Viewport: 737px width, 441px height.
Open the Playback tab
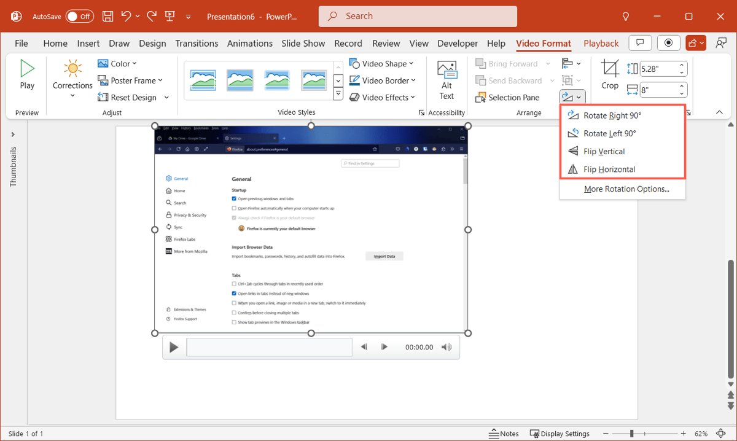601,44
